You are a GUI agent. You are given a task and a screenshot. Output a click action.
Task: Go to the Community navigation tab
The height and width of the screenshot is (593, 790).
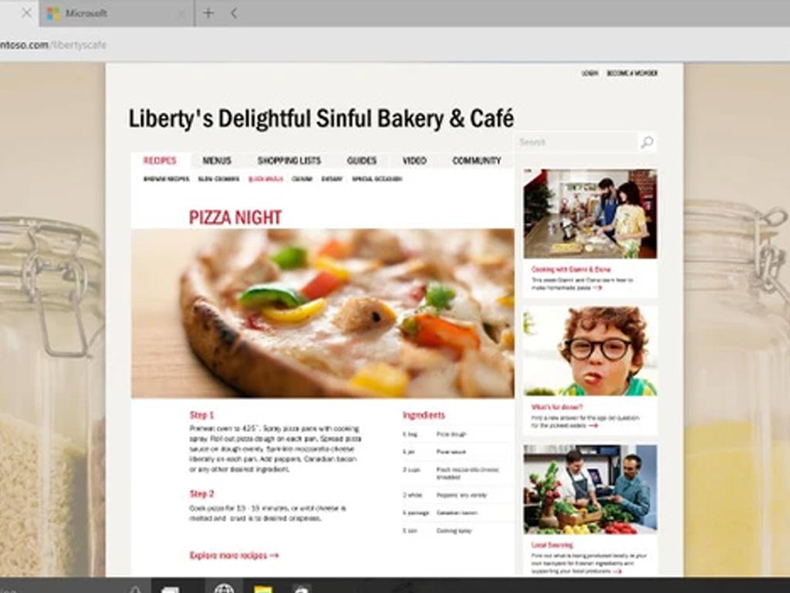click(476, 161)
